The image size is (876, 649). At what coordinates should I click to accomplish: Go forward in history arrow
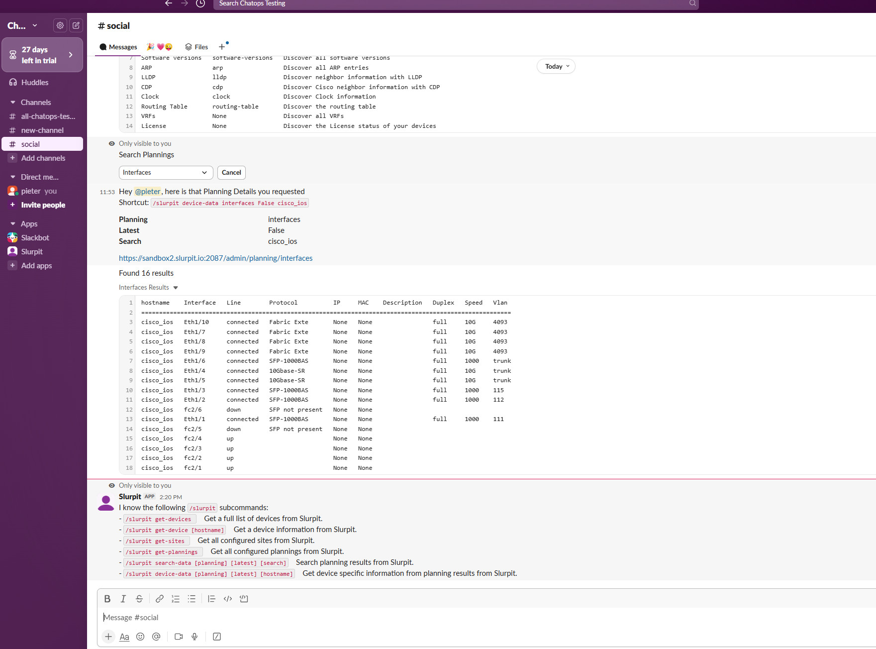click(x=185, y=3)
